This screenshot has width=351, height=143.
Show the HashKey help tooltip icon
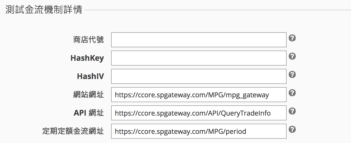tap(292, 56)
